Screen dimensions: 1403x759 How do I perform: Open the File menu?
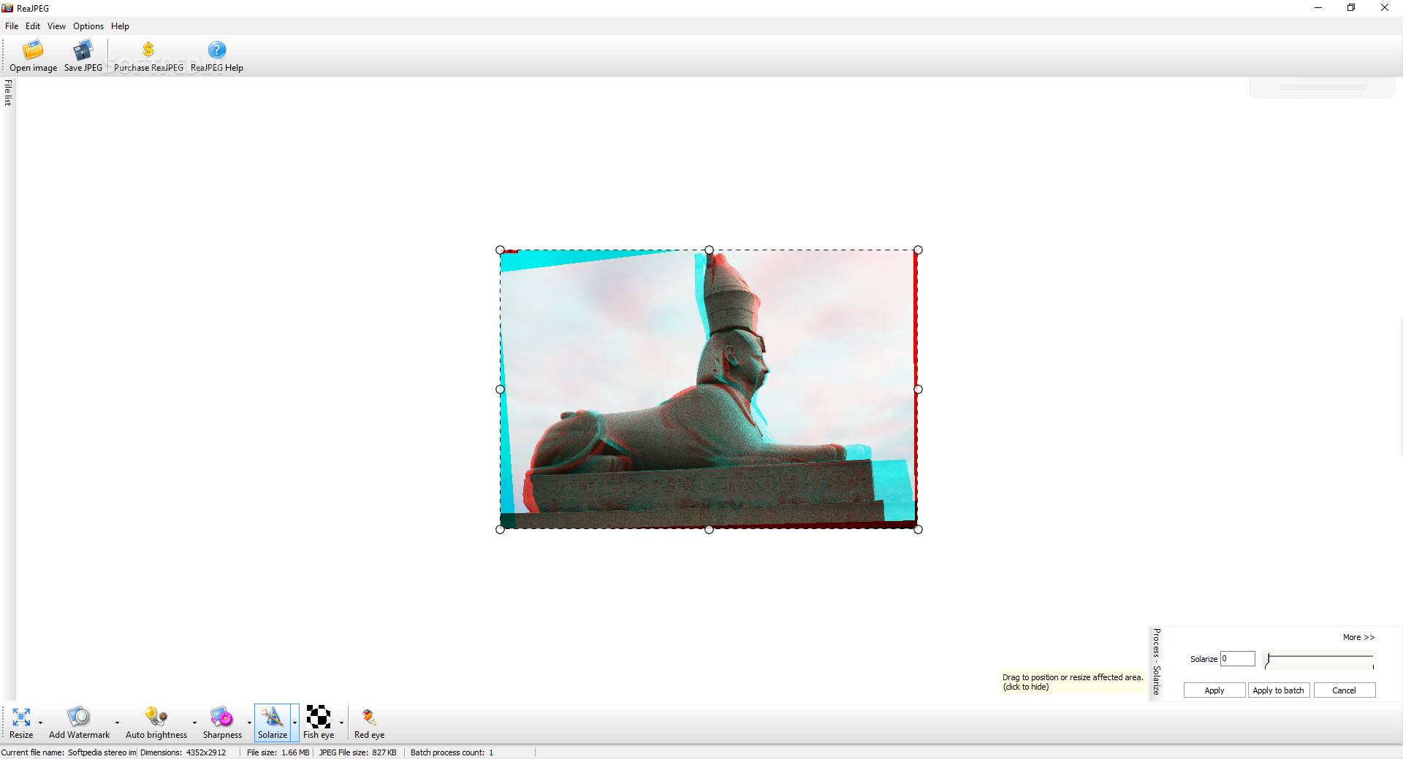coord(12,26)
